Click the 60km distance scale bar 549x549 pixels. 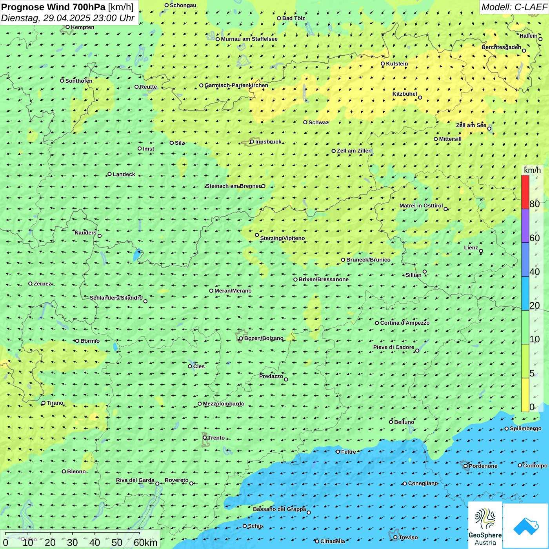(x=73, y=534)
